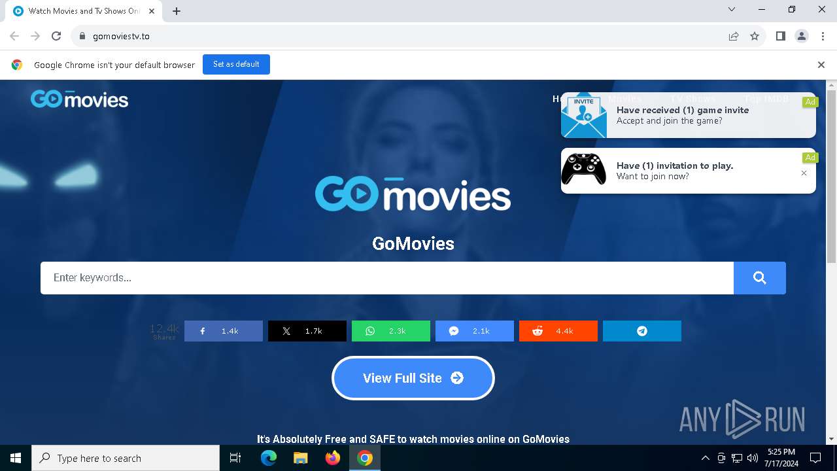The image size is (837, 471).
Task: Open Task View on taskbar
Action: point(235,458)
